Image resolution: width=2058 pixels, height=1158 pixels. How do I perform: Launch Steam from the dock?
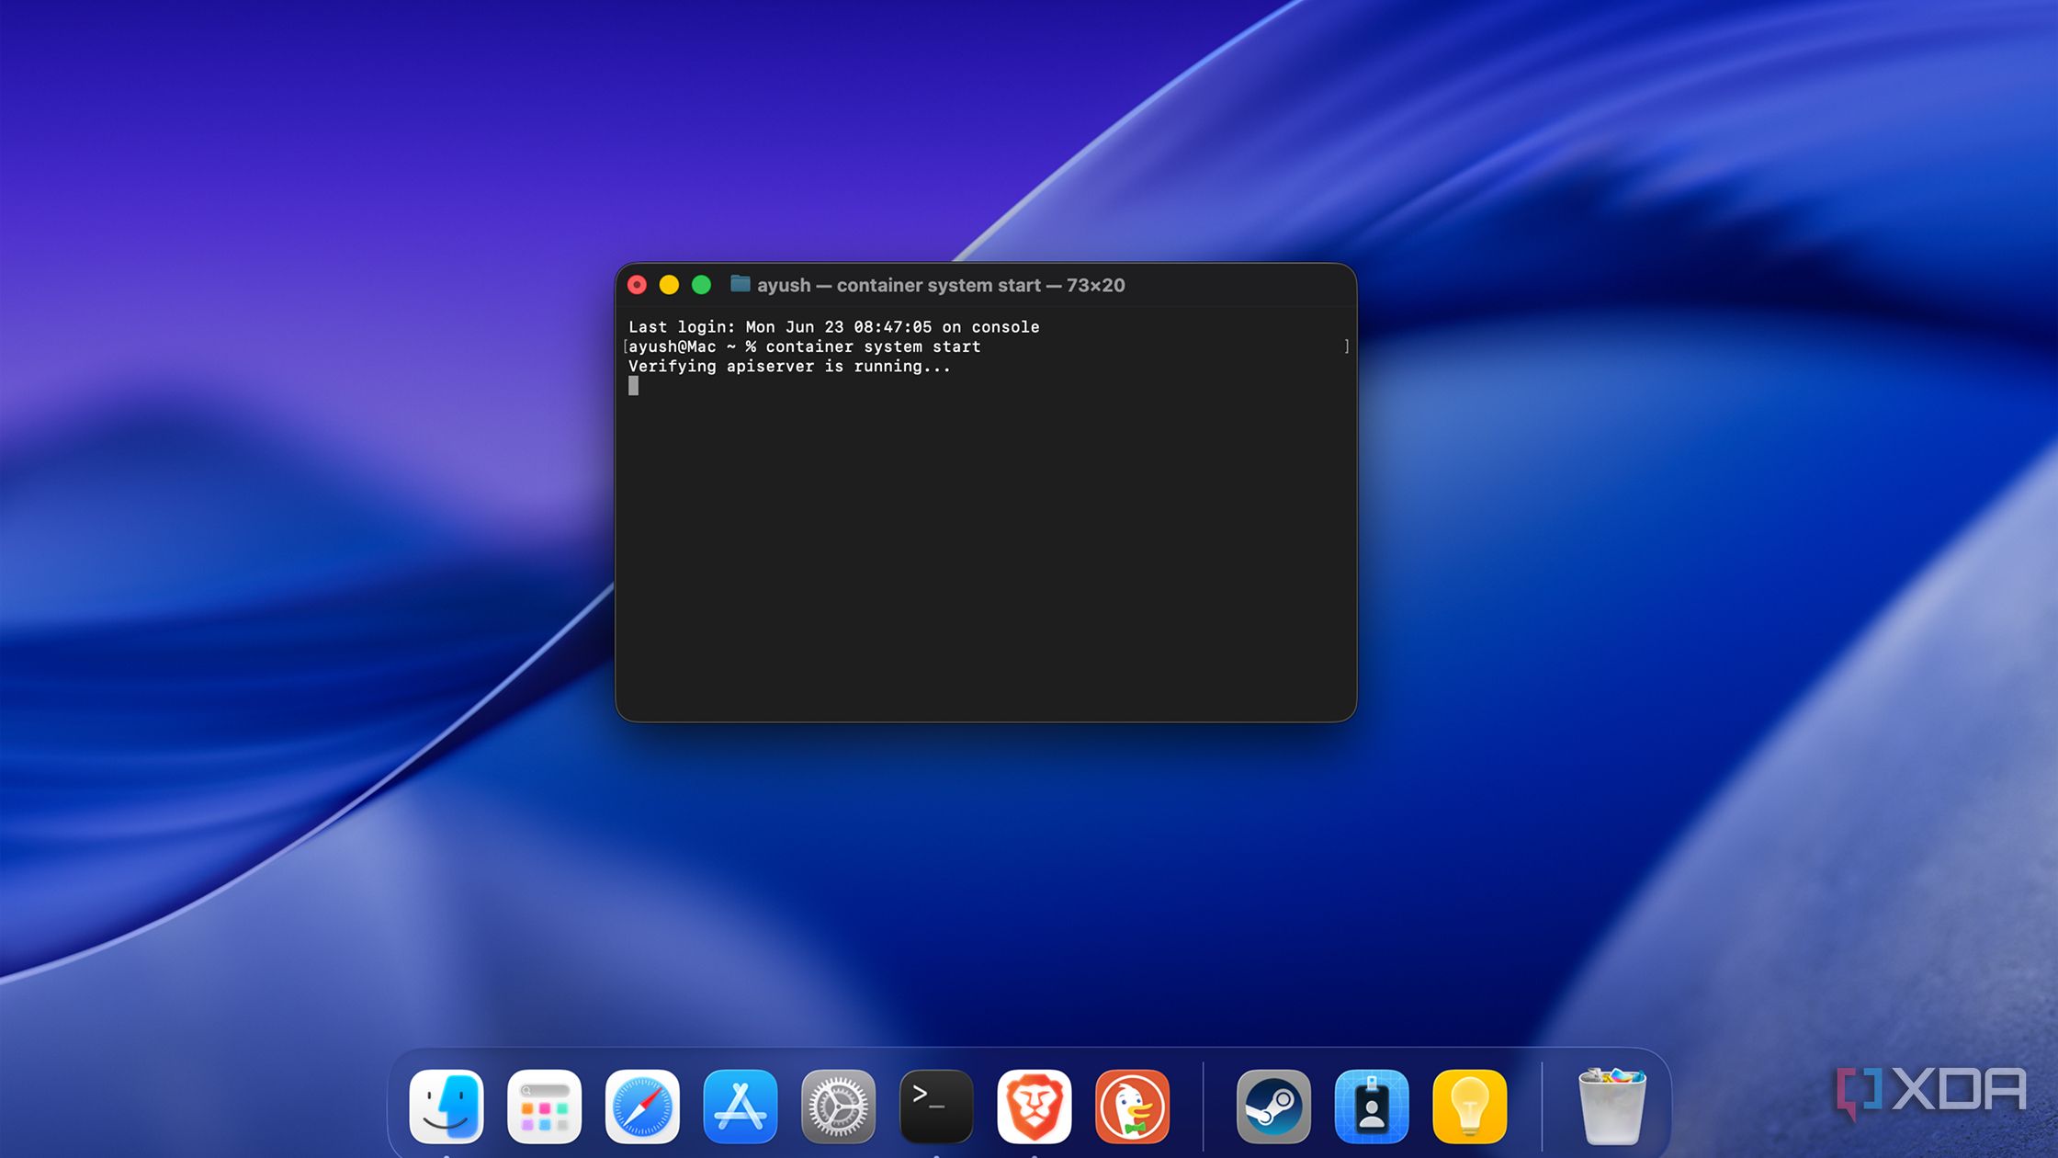click(1273, 1106)
